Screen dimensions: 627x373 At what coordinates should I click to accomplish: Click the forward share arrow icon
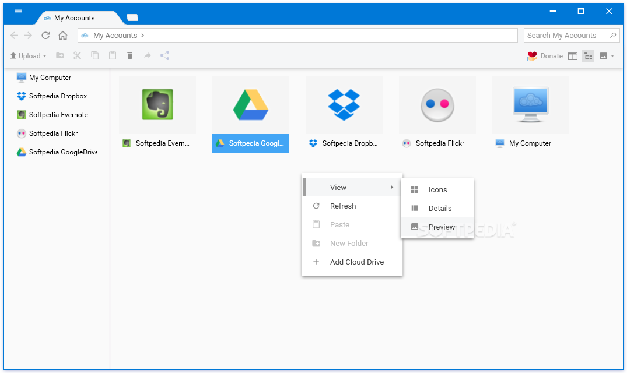click(148, 55)
